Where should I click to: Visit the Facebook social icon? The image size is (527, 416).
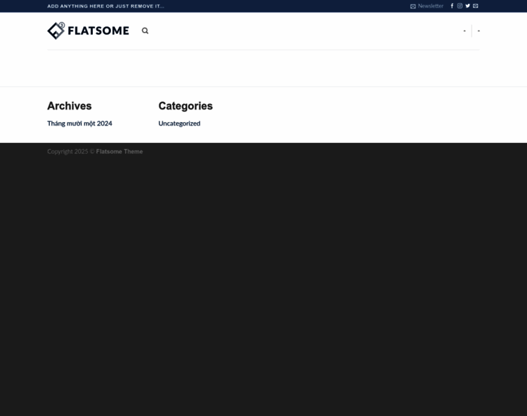(x=452, y=6)
